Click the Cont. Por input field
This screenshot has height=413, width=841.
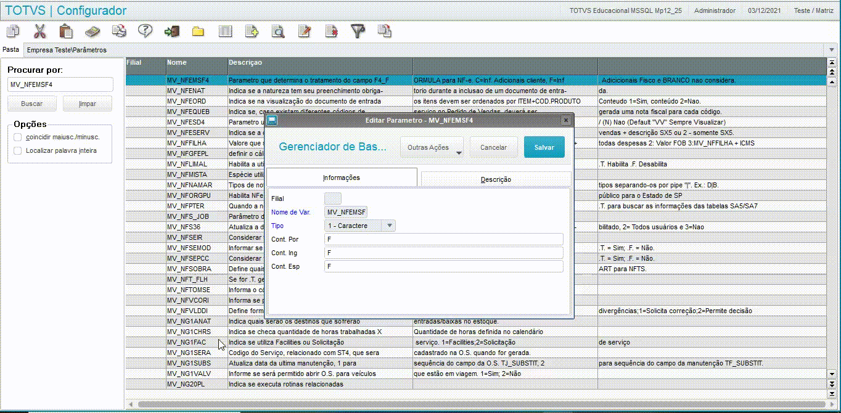click(x=443, y=239)
